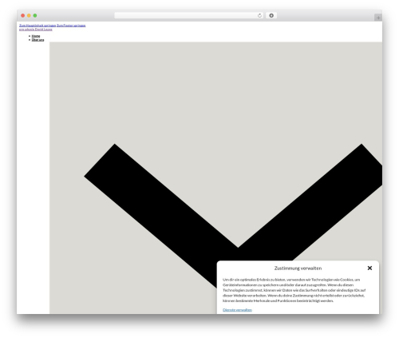Open the Über uns menu item
This screenshot has width=399, height=338.
coord(38,40)
